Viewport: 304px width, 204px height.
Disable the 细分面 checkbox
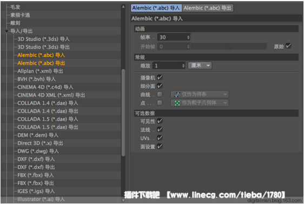click(160, 86)
